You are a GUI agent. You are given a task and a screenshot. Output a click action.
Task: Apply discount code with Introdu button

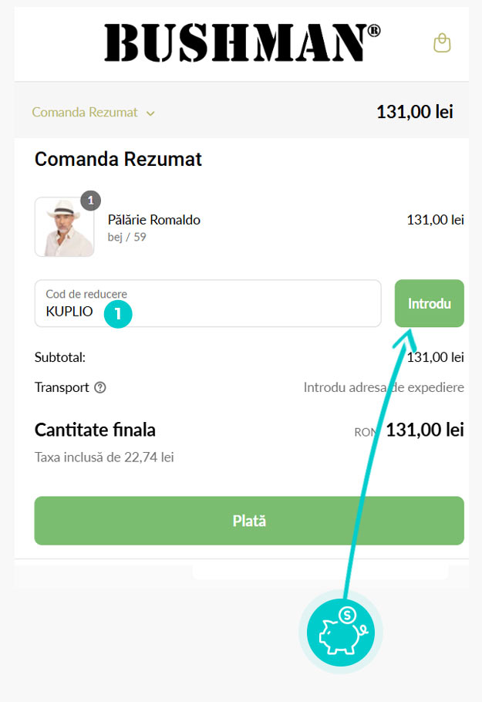click(429, 303)
